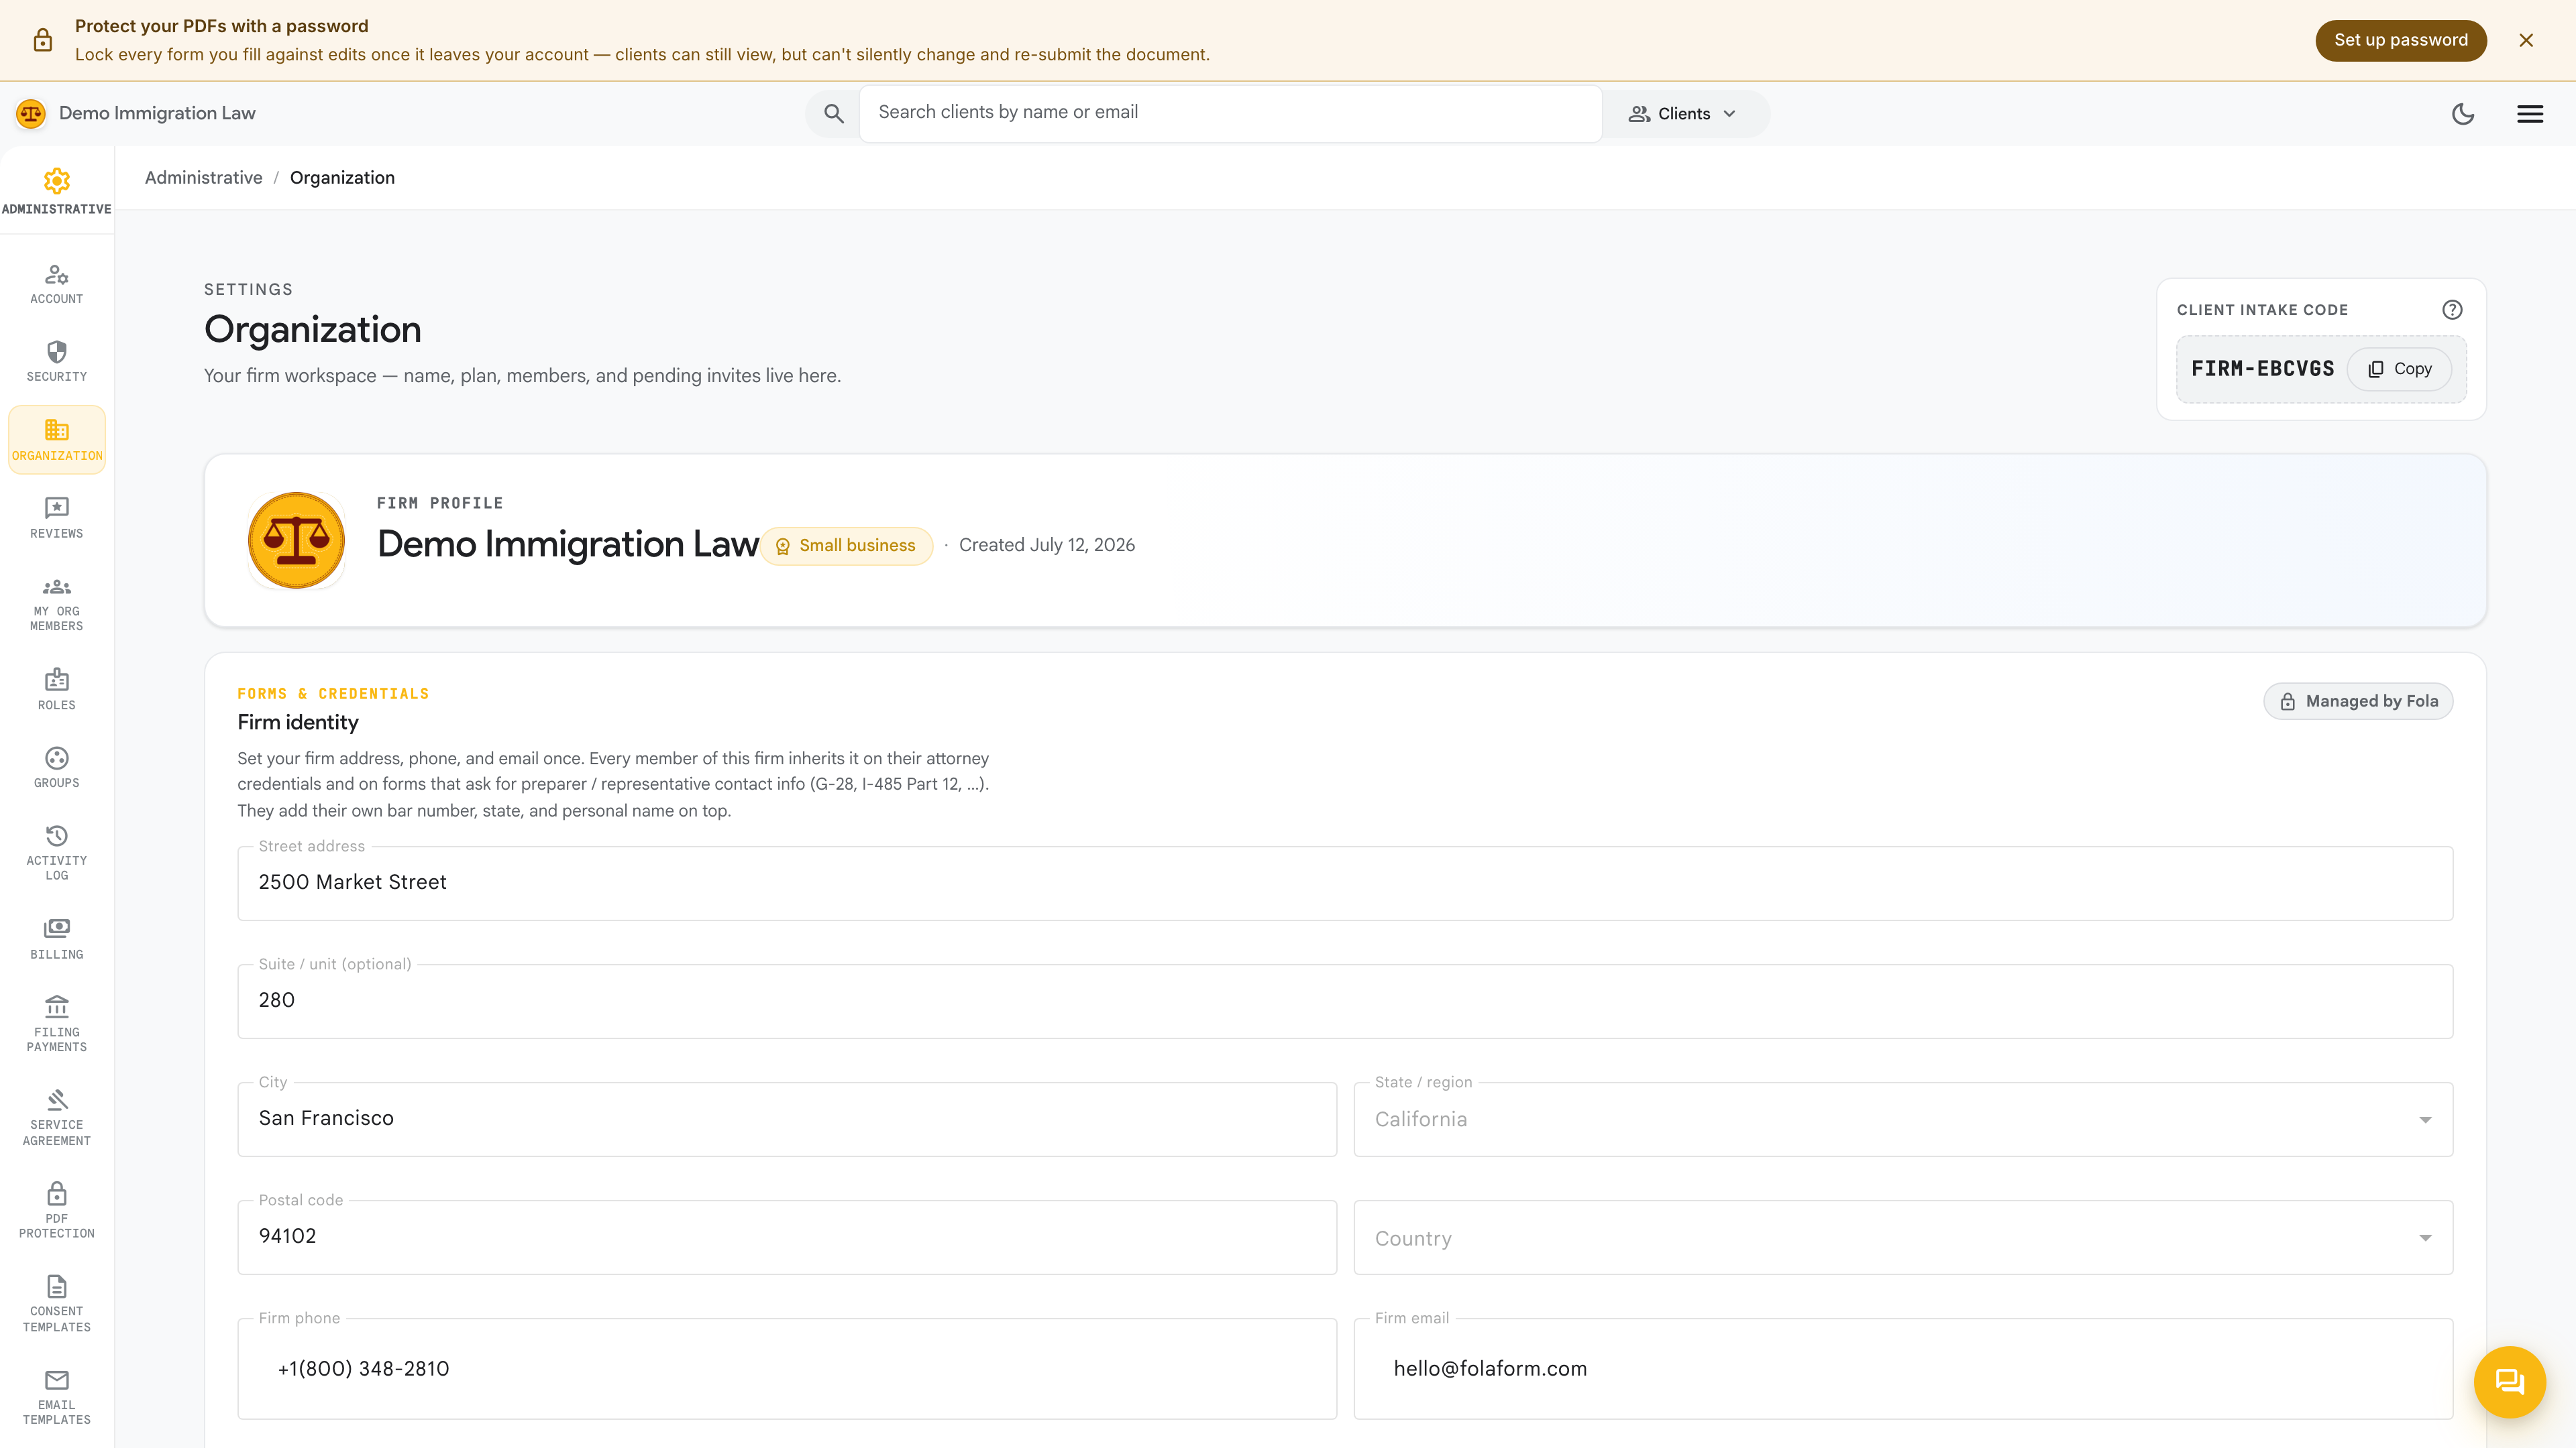
Task: Open the State / region dropdown
Action: [1903, 1120]
